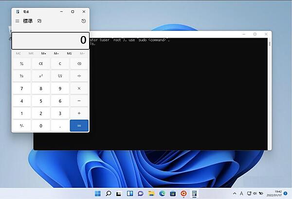Open the network status tray icon

(x=249, y=194)
